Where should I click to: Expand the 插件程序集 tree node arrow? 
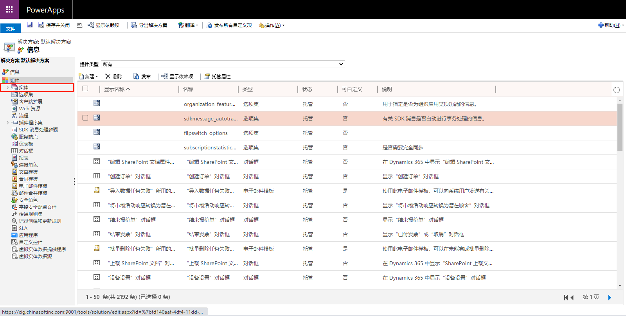click(x=8, y=123)
